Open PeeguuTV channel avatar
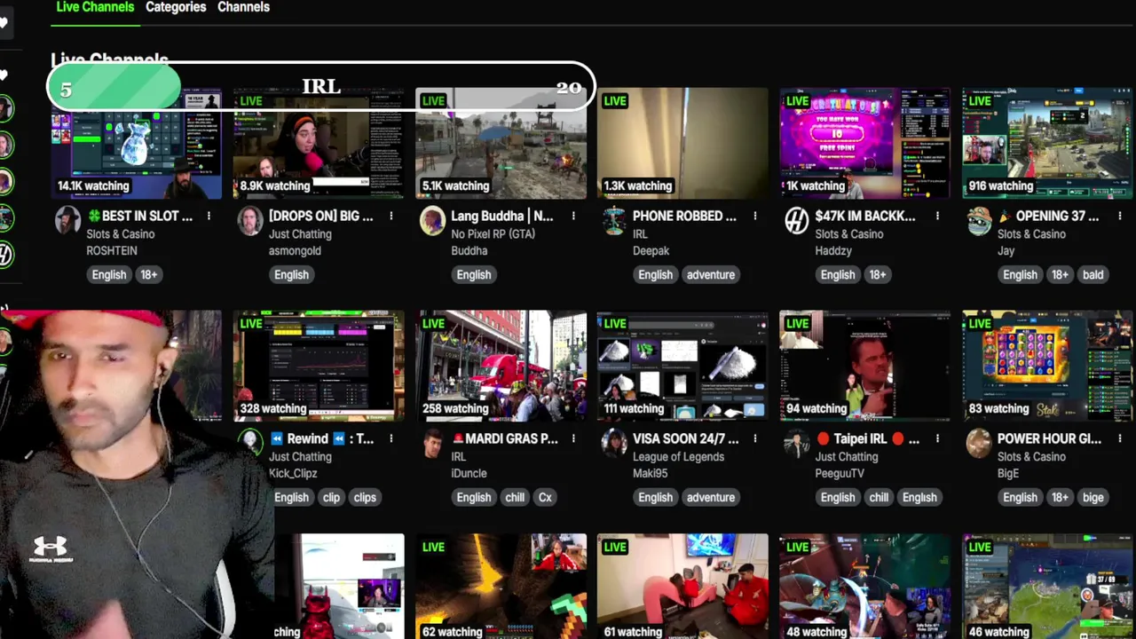1136x639 pixels. pyautogui.click(x=796, y=443)
